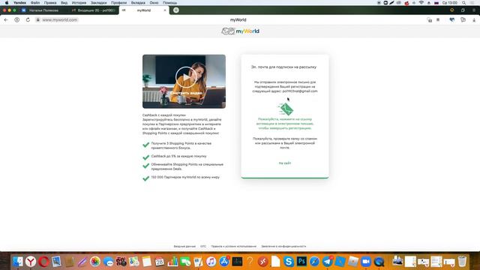
Task: Open Safari from the Dock
Action: click(x=314, y=262)
